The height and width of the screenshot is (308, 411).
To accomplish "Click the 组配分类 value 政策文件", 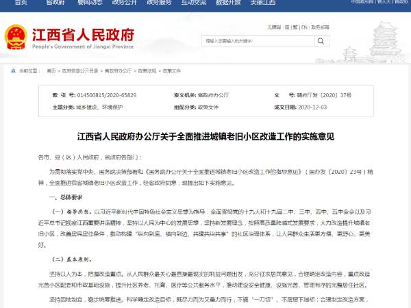I will point(208,107).
